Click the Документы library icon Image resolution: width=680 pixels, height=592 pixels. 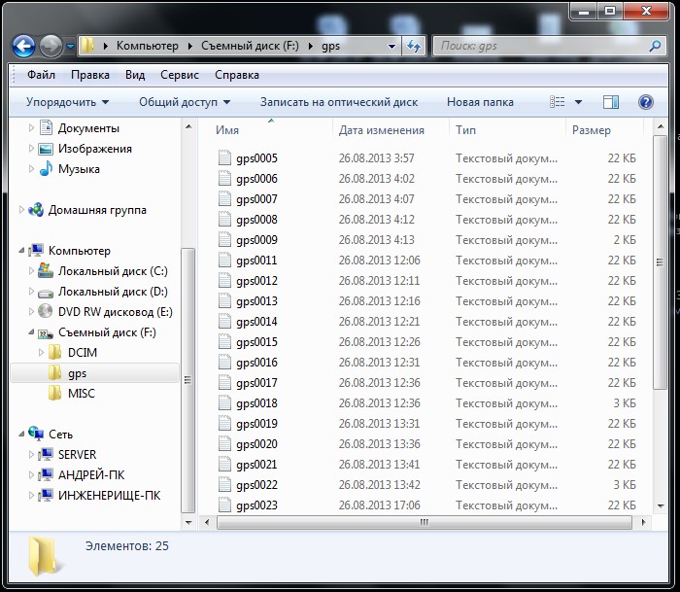[x=46, y=127]
